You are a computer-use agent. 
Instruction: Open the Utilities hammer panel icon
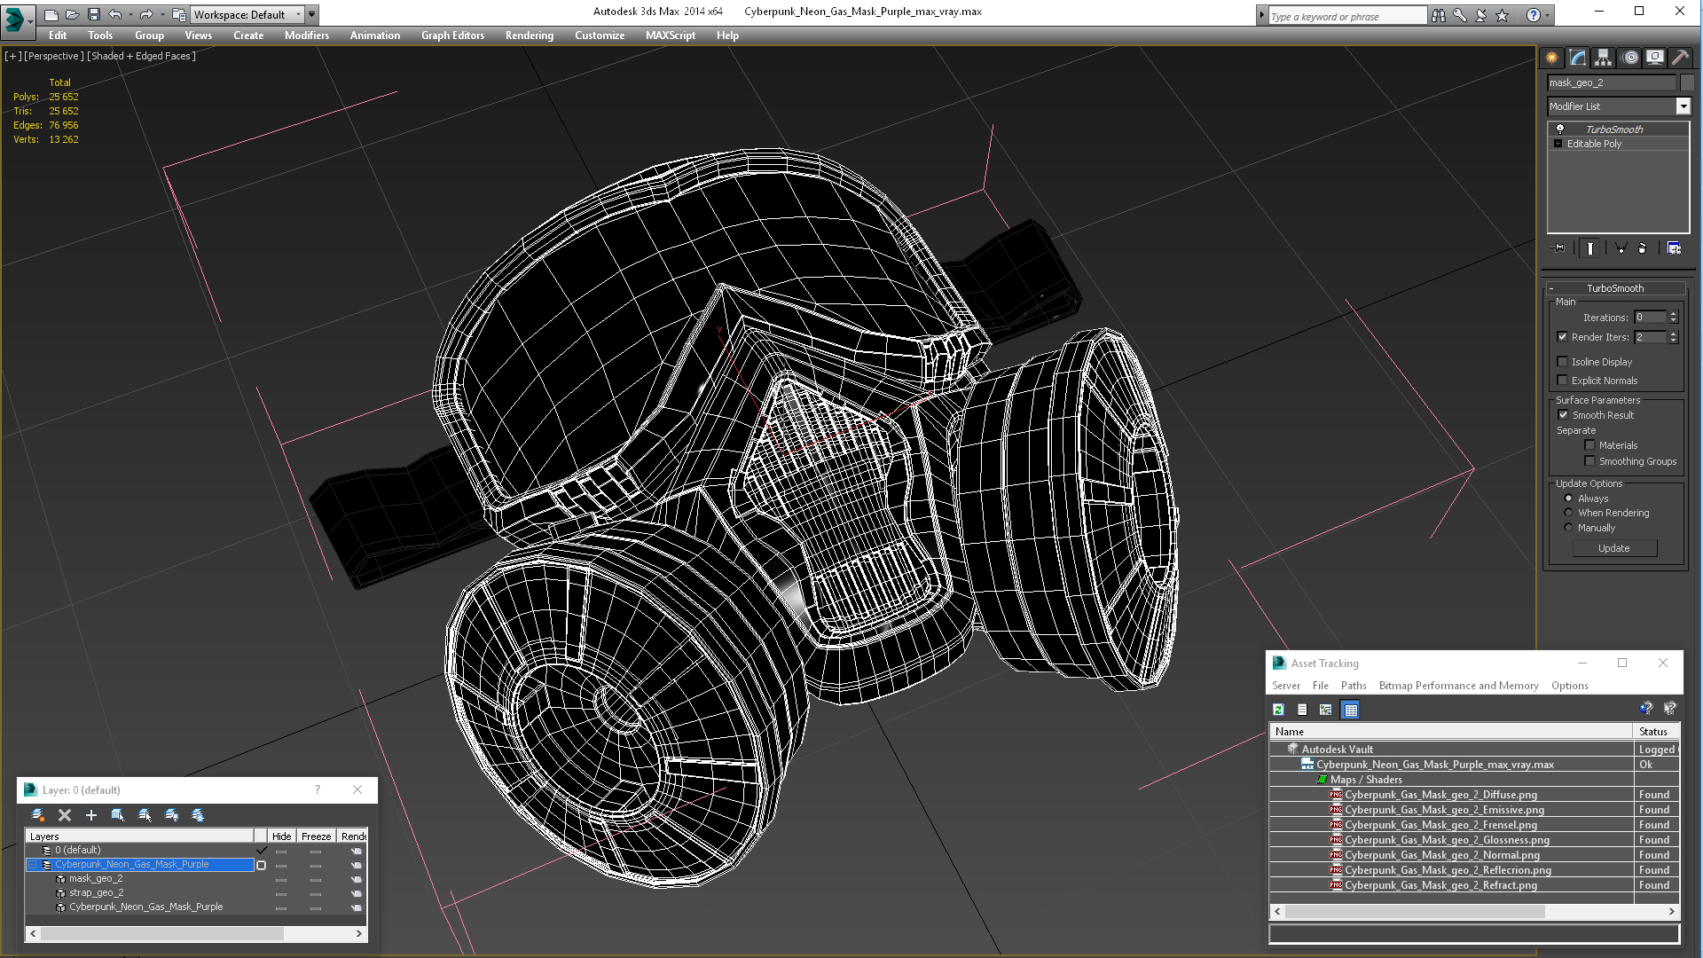[x=1680, y=58]
